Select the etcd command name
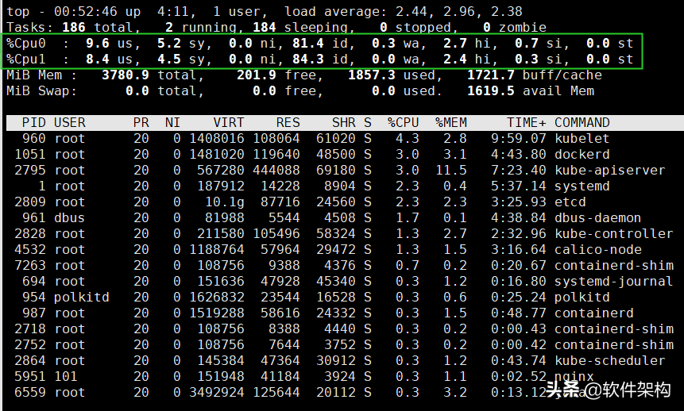This screenshot has height=411, width=684. (570, 202)
